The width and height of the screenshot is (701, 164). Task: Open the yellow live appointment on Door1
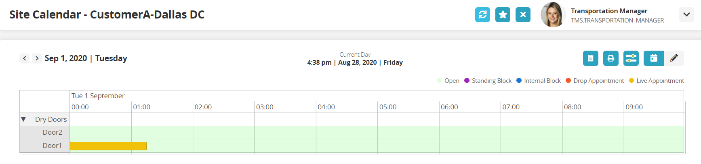pos(108,146)
